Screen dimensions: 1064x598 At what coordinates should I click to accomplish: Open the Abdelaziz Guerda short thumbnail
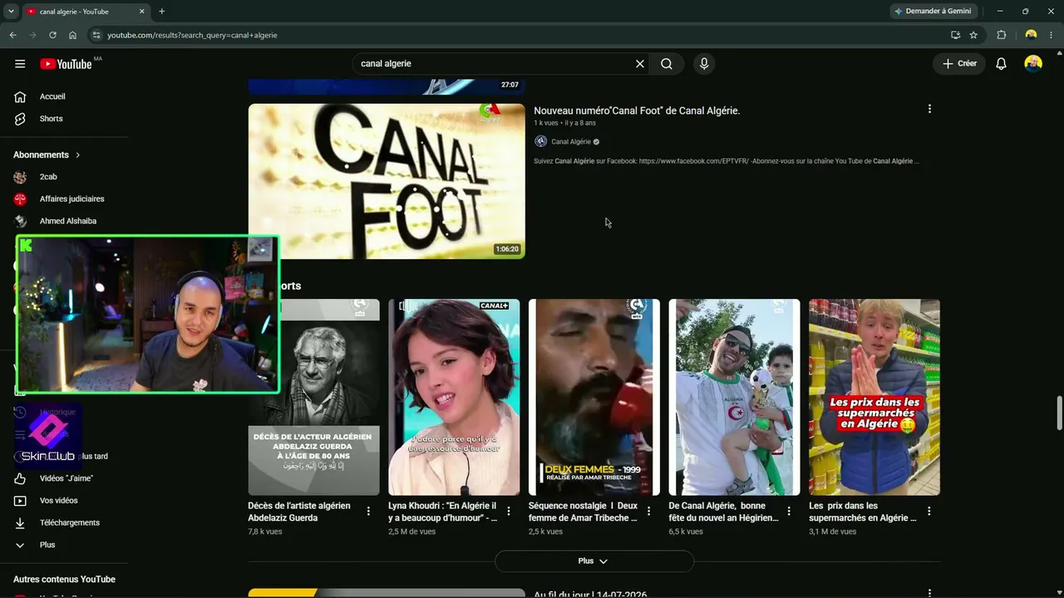[314, 397]
